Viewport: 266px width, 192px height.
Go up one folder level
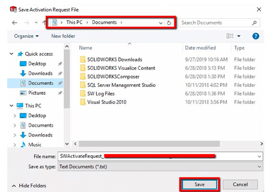point(44,22)
